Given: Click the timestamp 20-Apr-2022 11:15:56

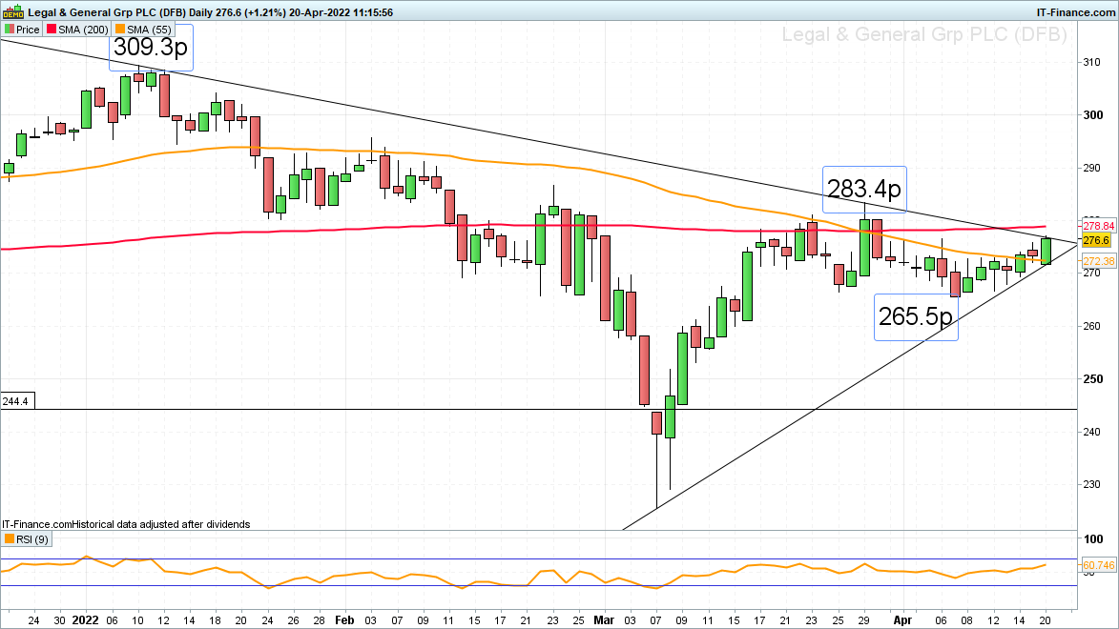Looking at the screenshot, I should tap(341, 12).
